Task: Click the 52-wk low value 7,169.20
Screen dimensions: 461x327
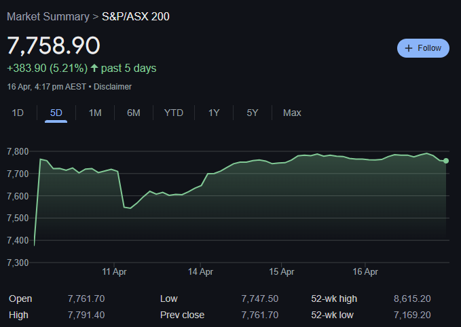Action: (412, 315)
